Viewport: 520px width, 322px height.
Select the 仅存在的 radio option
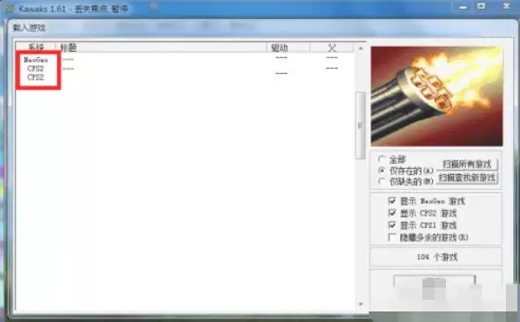(x=382, y=171)
